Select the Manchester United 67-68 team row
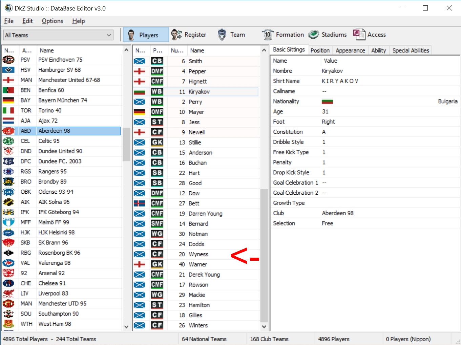This screenshot has width=461, height=345. (x=61, y=80)
